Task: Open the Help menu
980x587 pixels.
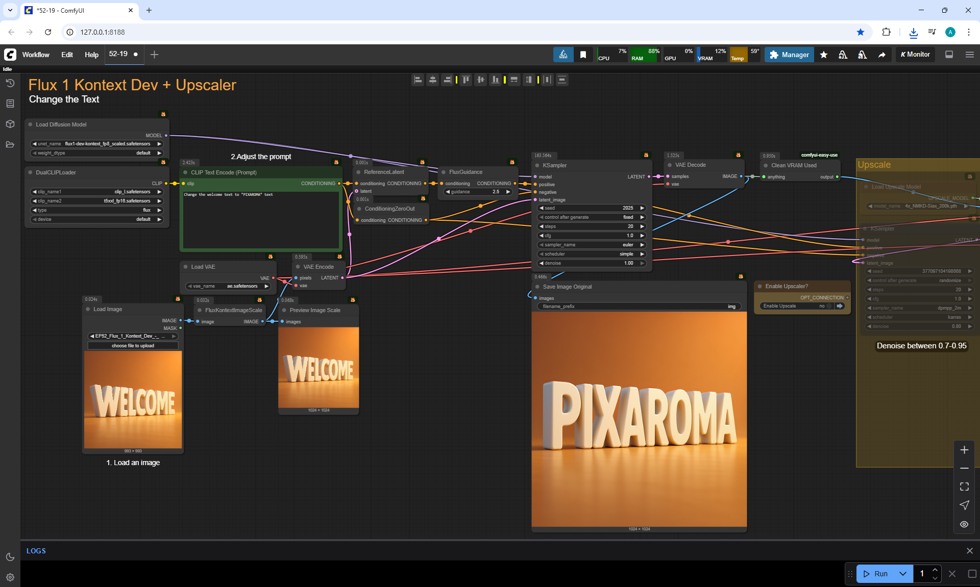Action: click(91, 55)
